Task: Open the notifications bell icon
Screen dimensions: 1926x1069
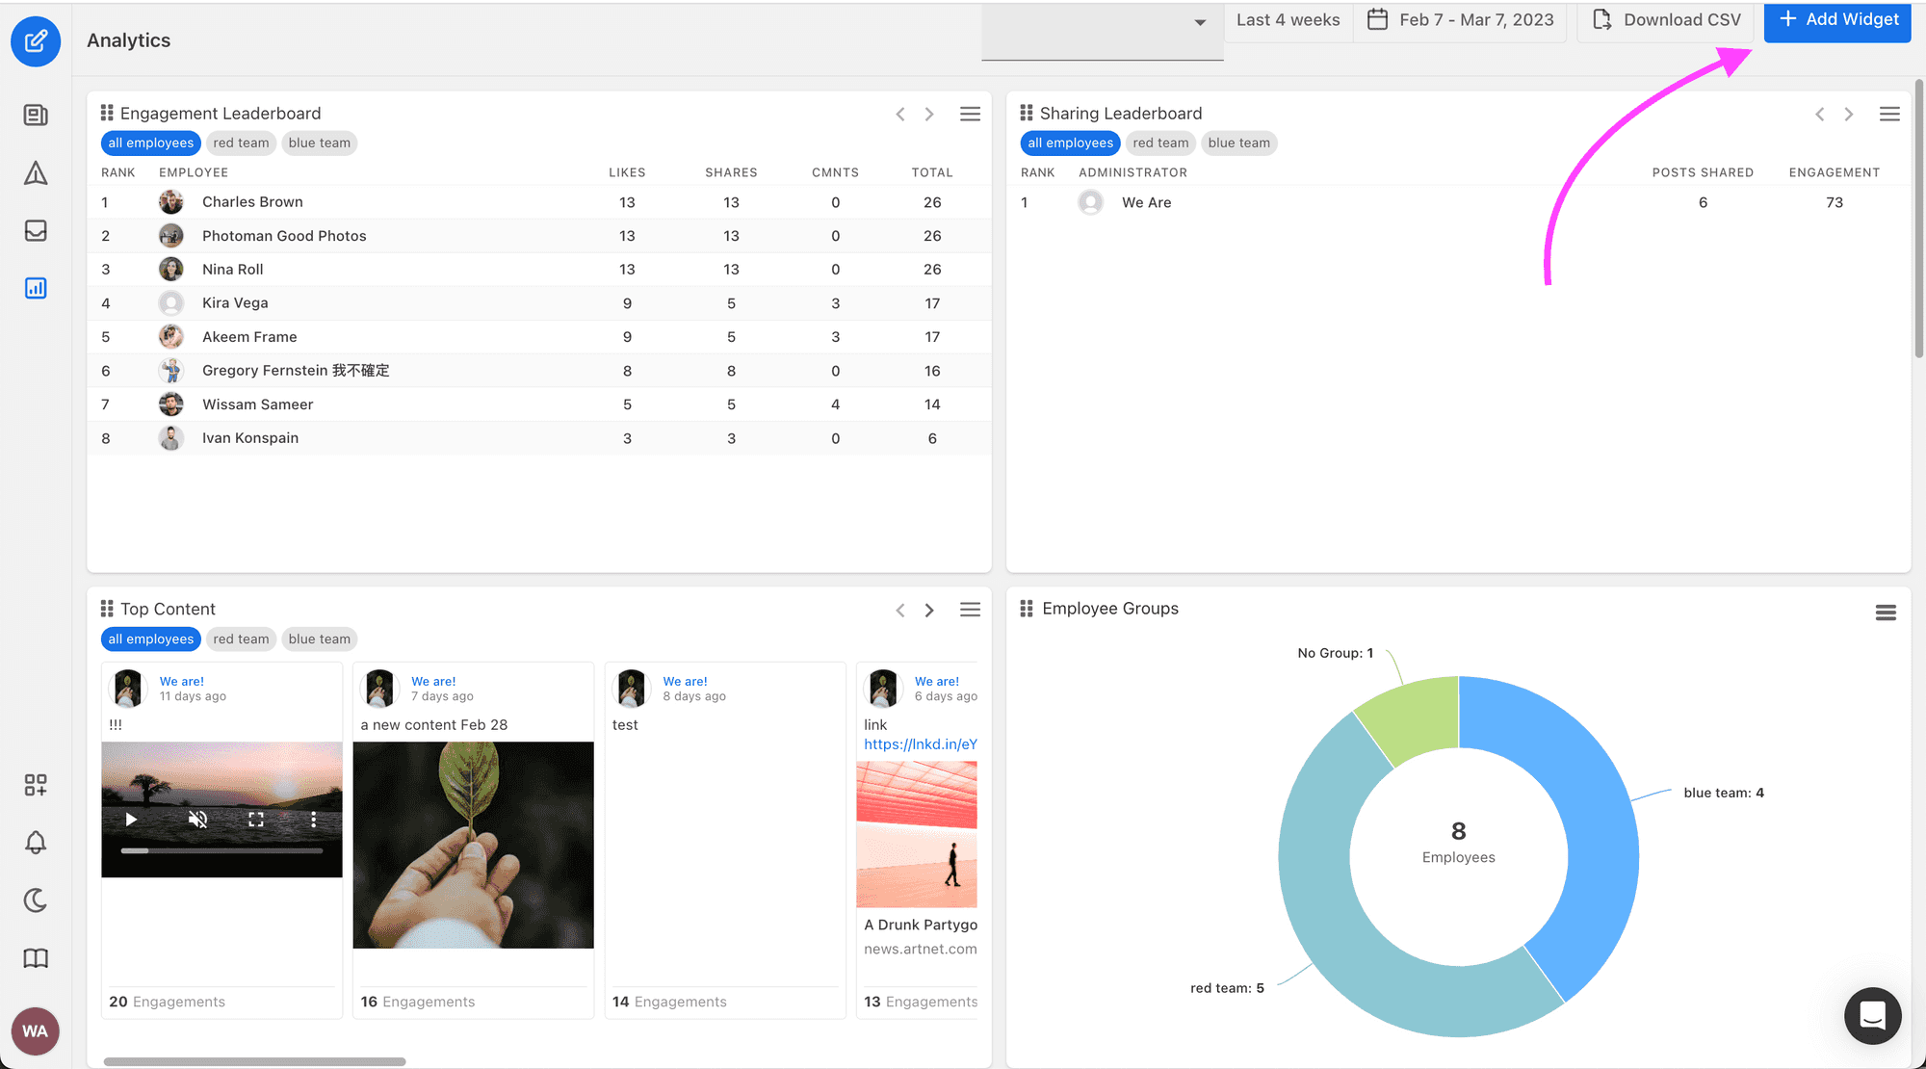Action: point(36,843)
